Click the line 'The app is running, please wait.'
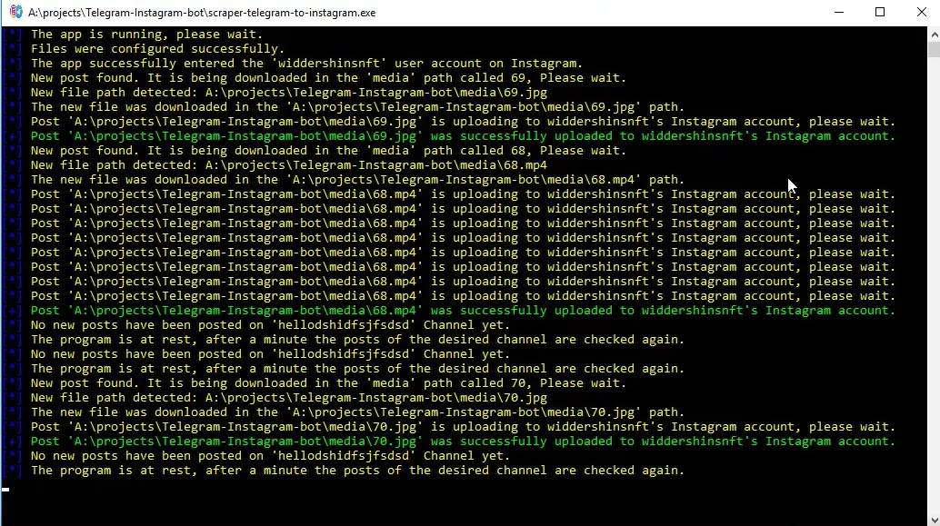The width and height of the screenshot is (940, 526). point(147,35)
